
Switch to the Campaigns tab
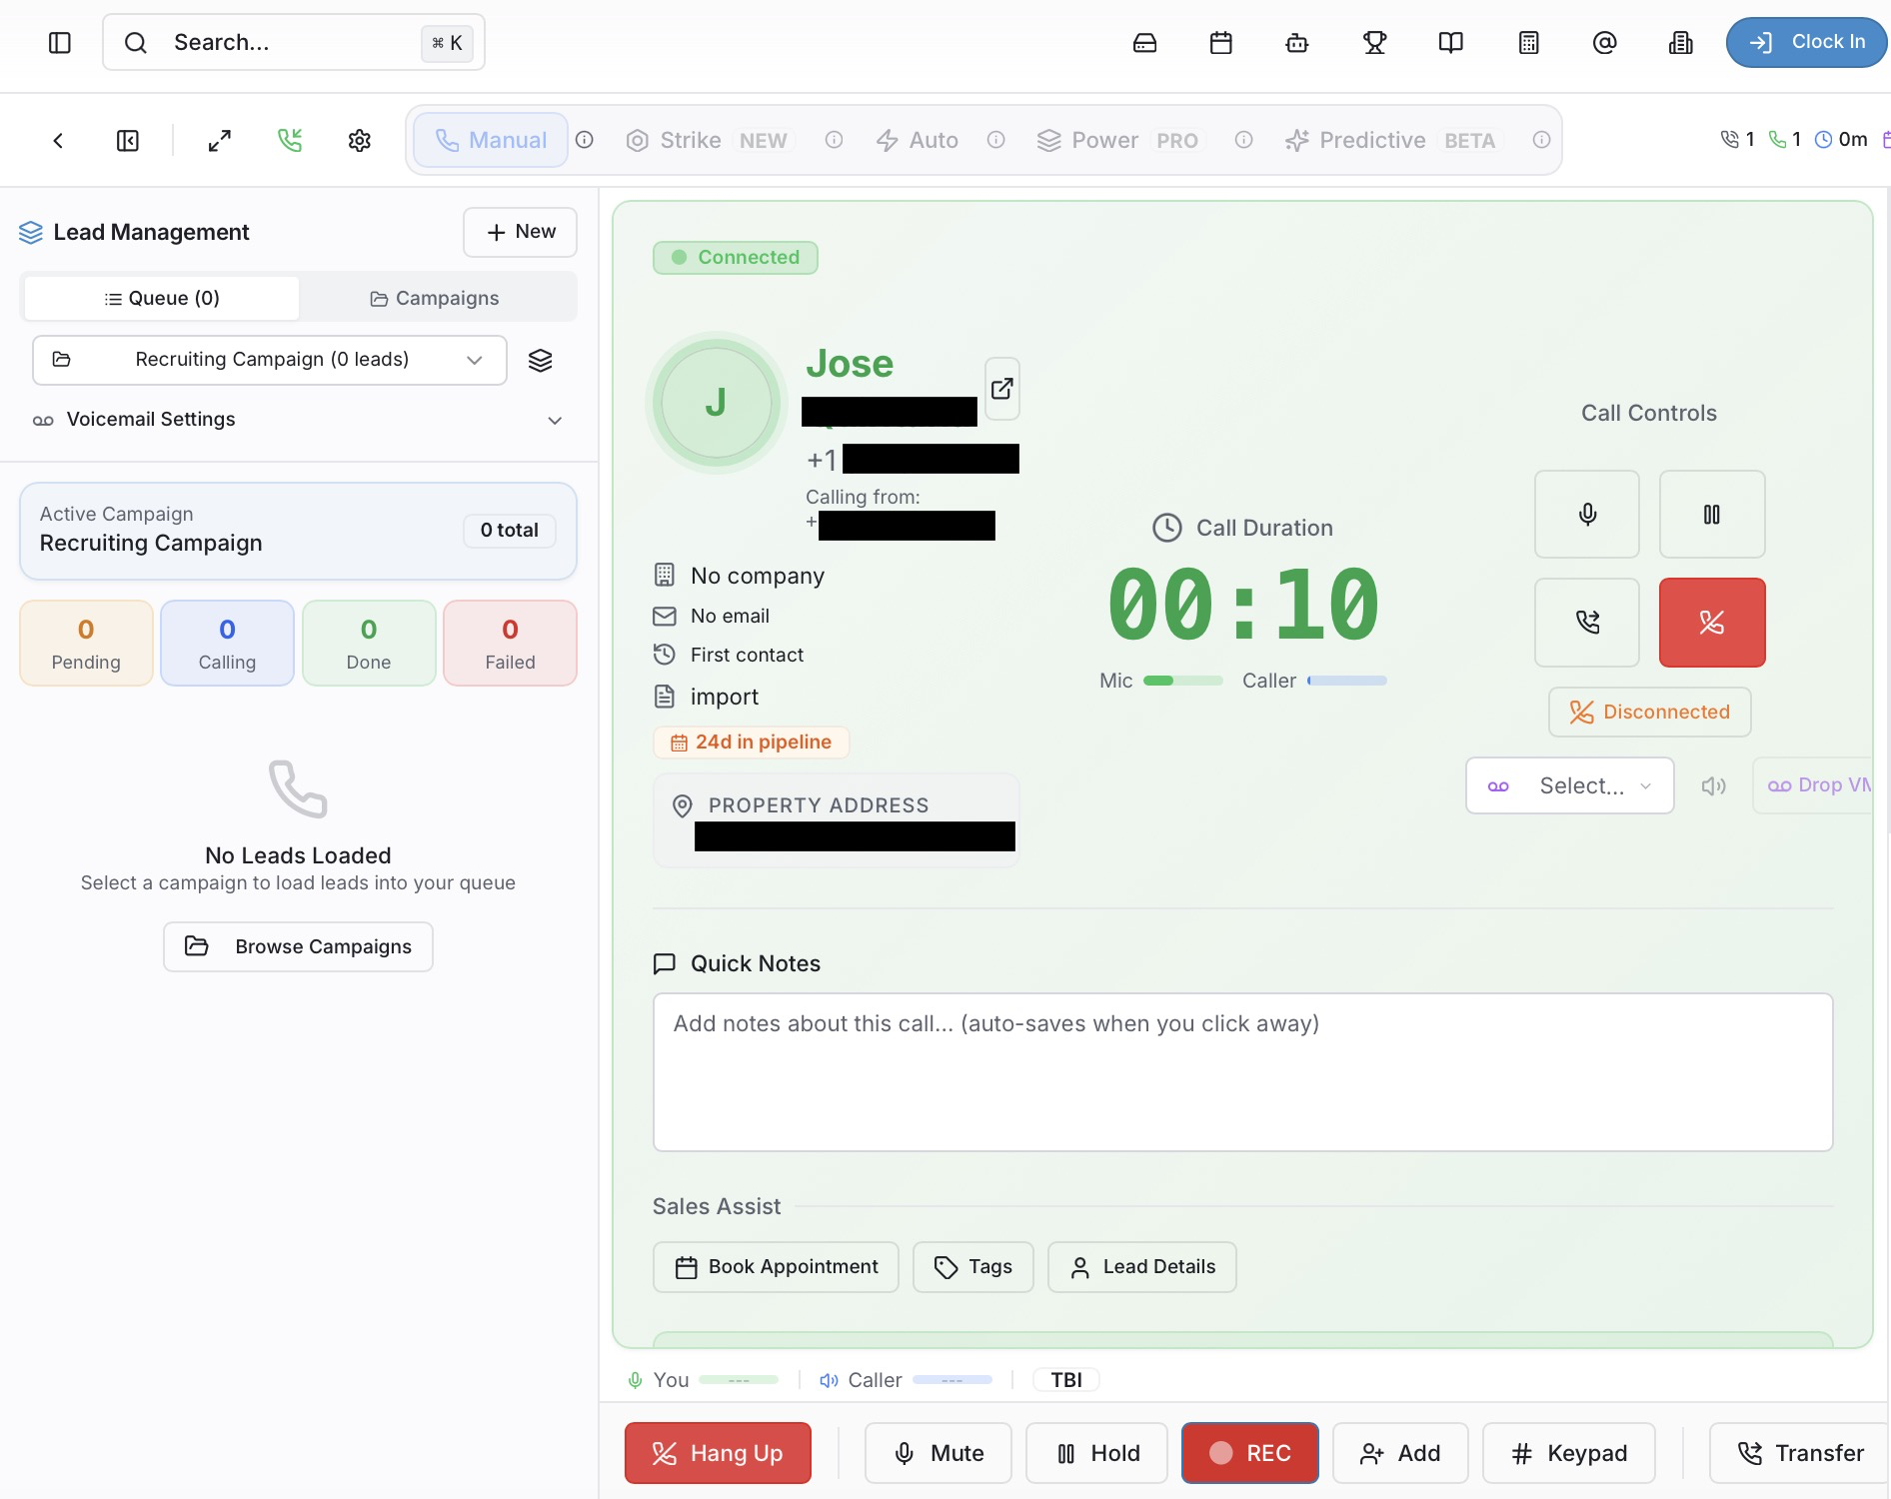(x=437, y=297)
